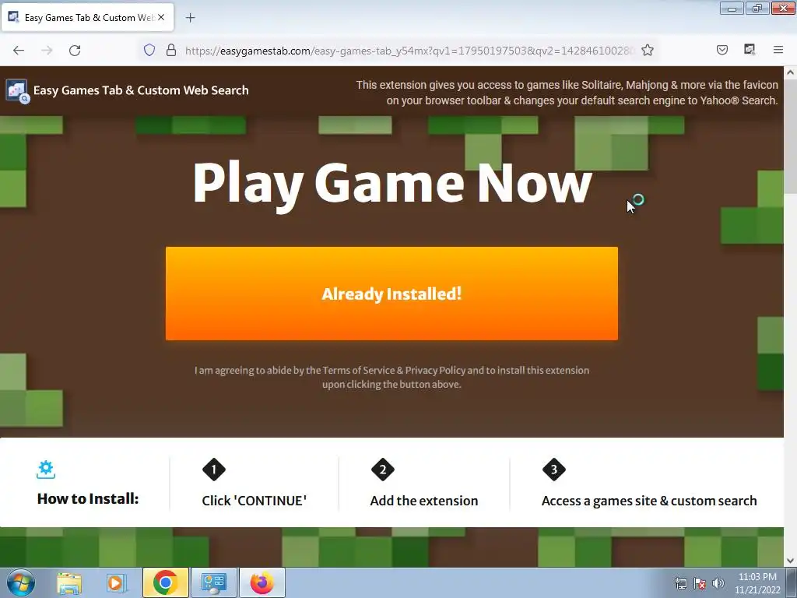Click the How to Install gear icon
The height and width of the screenshot is (598, 797).
click(46, 470)
